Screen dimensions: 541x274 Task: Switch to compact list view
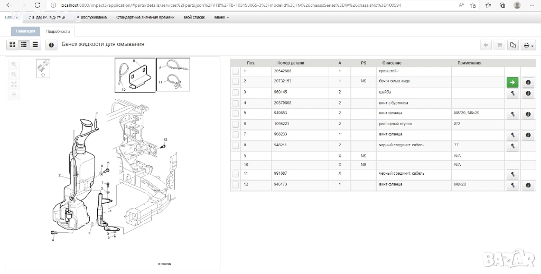click(x=35, y=45)
